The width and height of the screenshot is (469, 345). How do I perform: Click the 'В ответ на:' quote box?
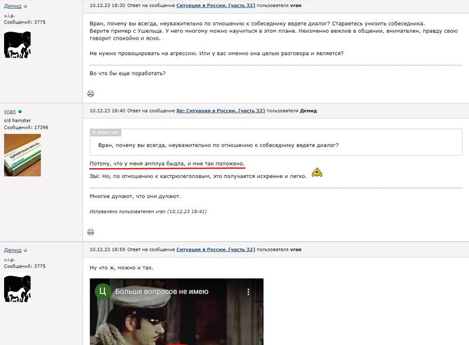click(276, 142)
